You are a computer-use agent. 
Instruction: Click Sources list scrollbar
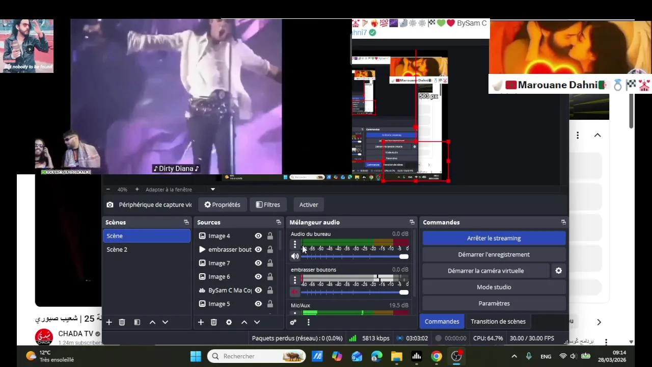tap(280, 241)
